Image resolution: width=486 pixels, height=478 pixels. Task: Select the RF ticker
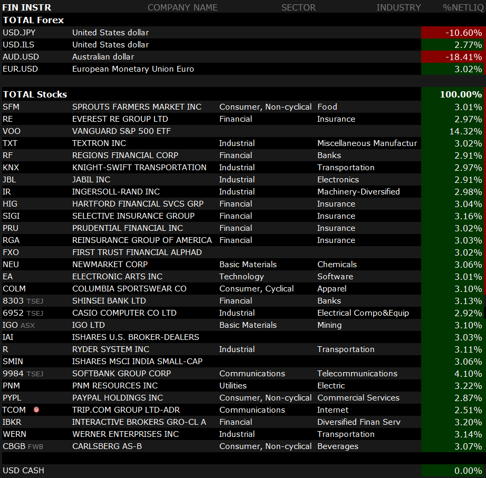click(7, 155)
